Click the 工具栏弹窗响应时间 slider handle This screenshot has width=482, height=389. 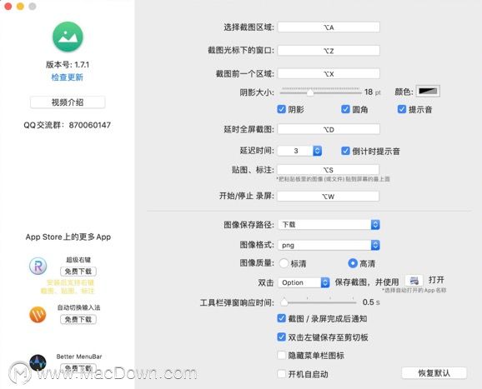(284, 302)
